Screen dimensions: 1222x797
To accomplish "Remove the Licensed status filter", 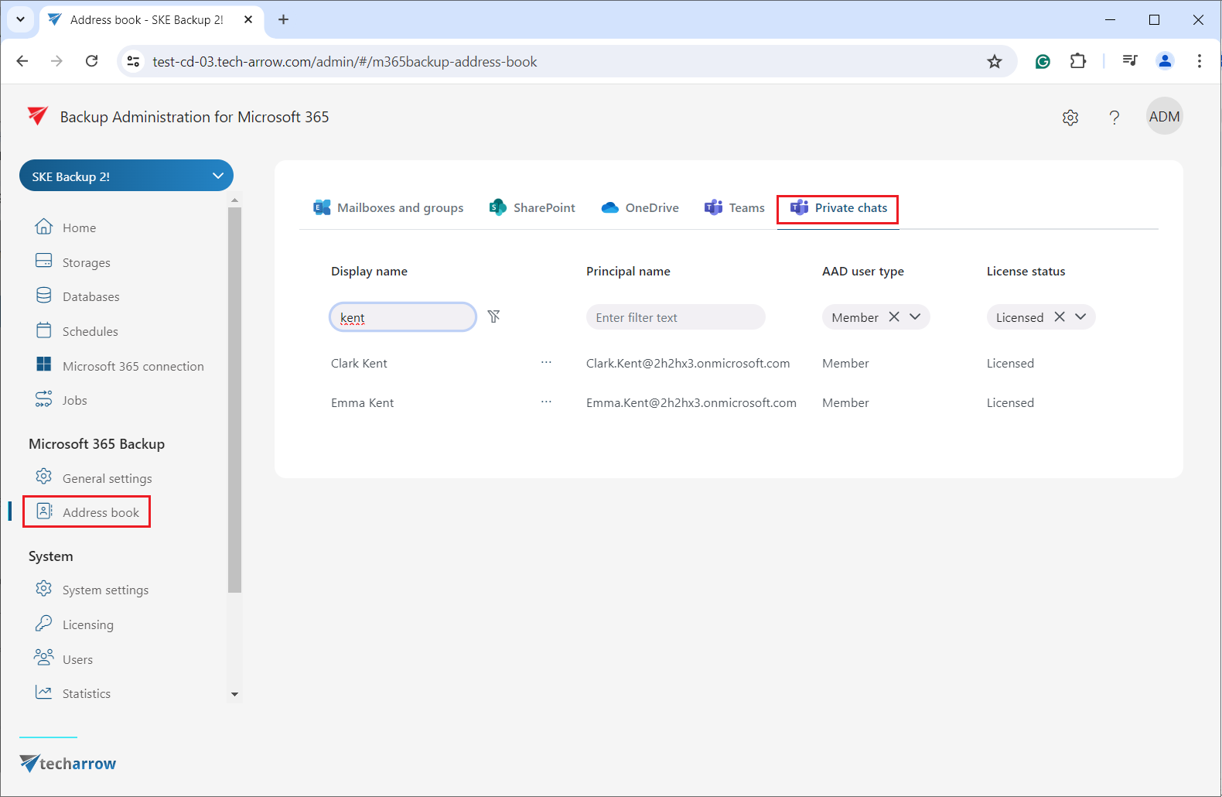I will pos(1060,317).
